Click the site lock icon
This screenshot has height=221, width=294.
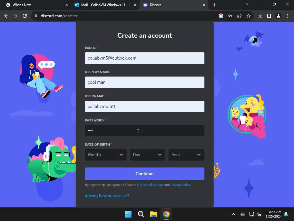pos(36,16)
